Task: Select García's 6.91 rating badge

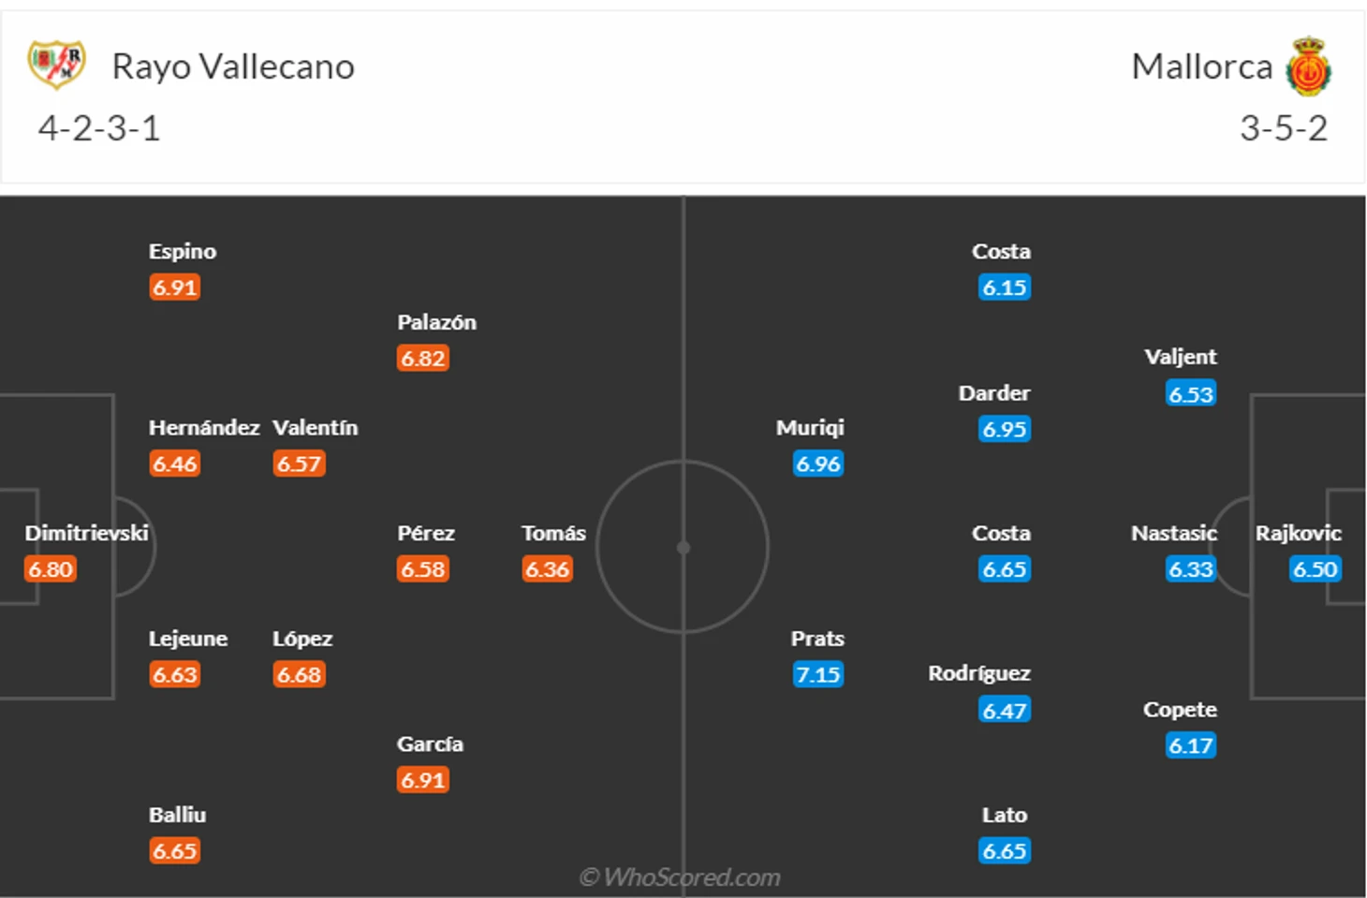Action: coord(423,779)
